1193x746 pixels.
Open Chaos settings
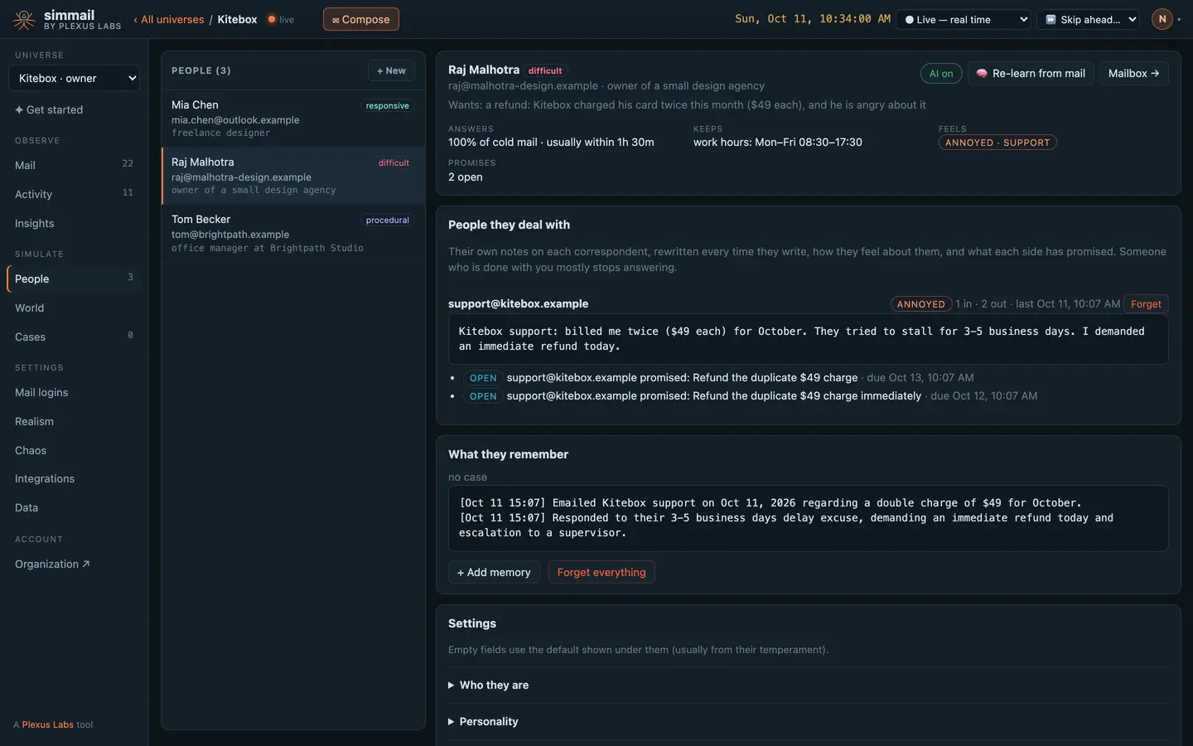click(74, 450)
